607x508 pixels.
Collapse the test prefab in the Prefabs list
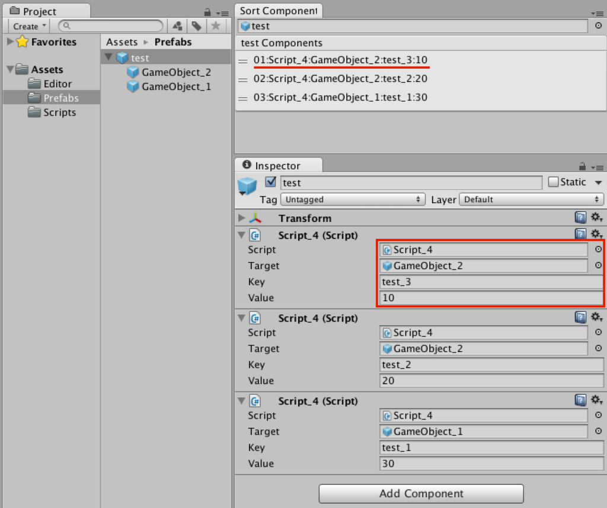109,57
